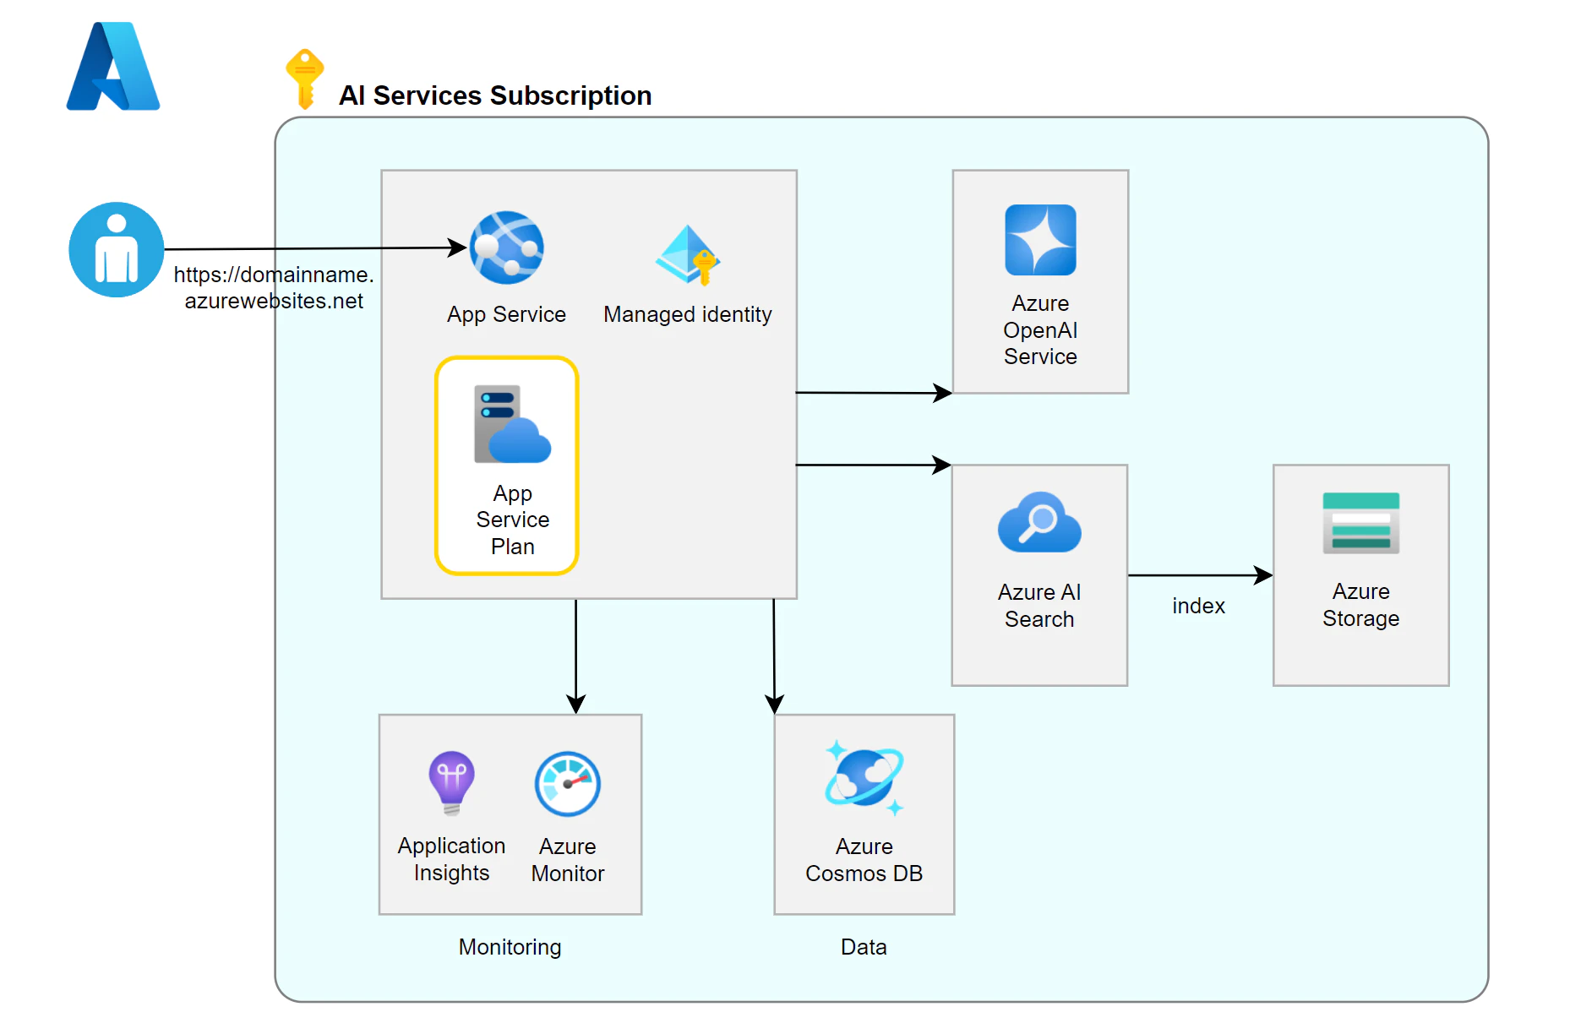The height and width of the screenshot is (1034, 1570).
Task: Click the Azure Monitor gauge icon
Action: click(568, 784)
